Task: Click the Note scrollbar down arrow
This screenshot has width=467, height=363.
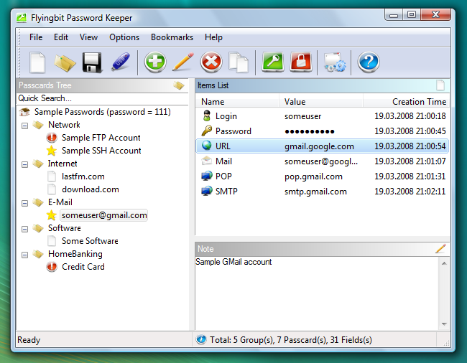Action: pos(444,324)
